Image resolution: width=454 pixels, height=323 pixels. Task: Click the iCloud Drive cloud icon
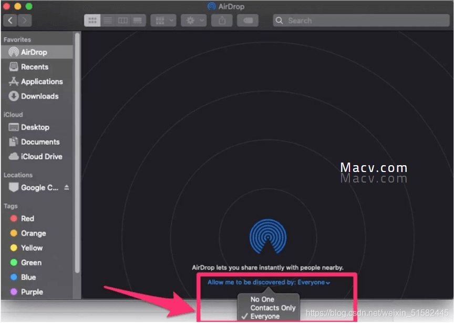(14, 157)
